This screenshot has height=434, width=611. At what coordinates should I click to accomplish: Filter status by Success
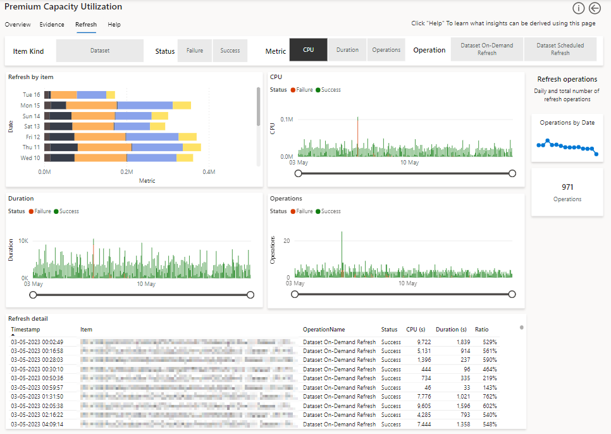[230, 51]
